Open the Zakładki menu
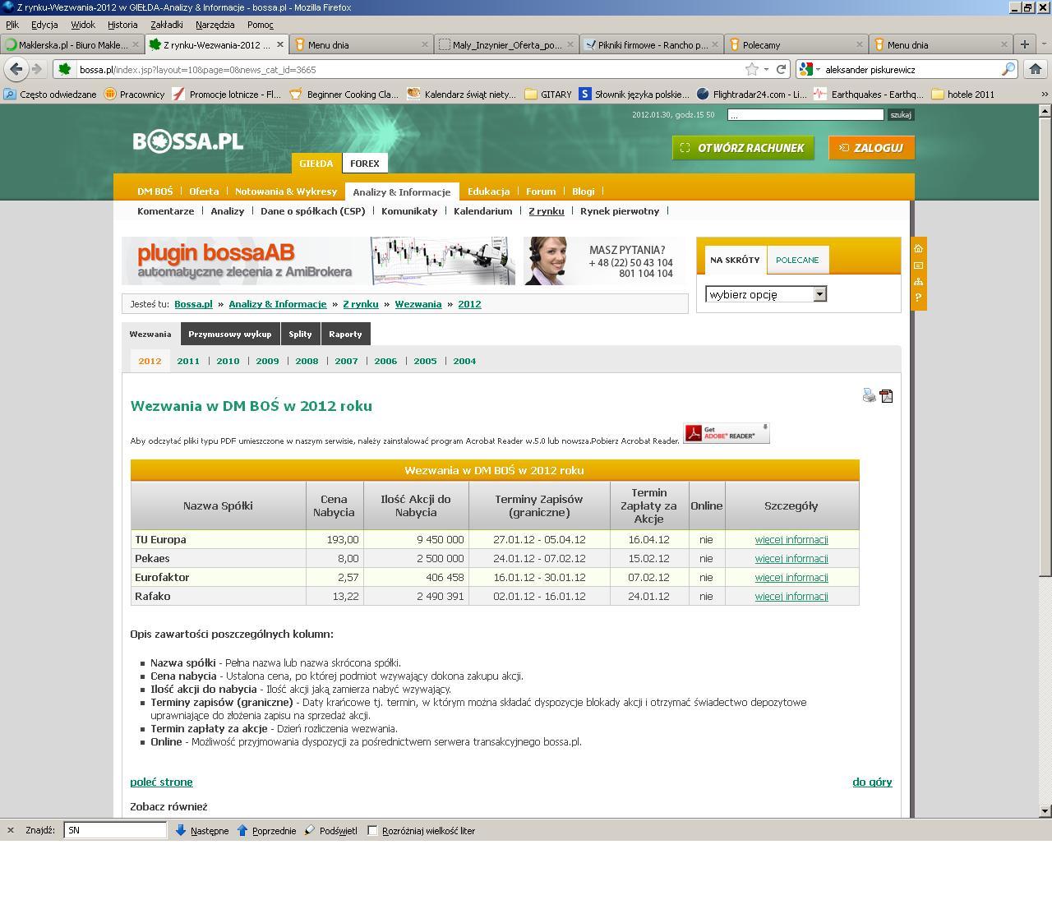 [x=167, y=25]
